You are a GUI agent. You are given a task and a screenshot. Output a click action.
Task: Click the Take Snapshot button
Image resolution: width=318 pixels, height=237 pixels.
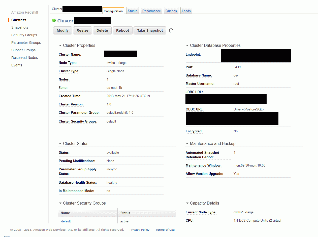tap(150, 30)
